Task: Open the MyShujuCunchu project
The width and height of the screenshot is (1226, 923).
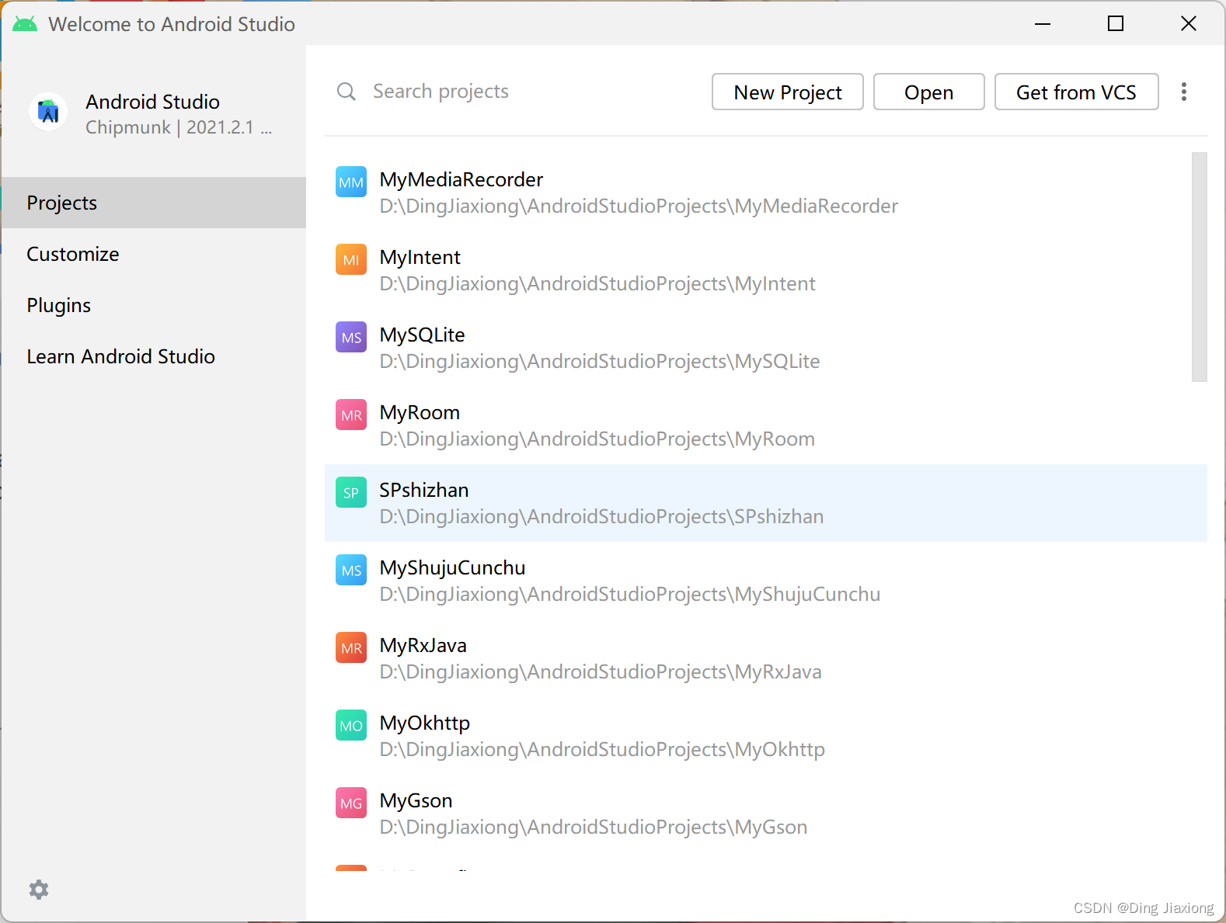Action: coord(766,581)
